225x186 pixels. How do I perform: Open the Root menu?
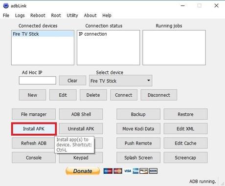point(56,16)
